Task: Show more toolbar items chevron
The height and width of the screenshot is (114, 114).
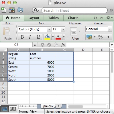Action: (111, 10)
